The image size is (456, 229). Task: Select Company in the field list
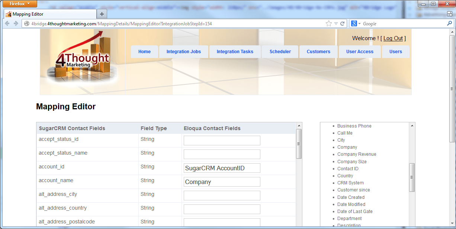click(x=347, y=147)
